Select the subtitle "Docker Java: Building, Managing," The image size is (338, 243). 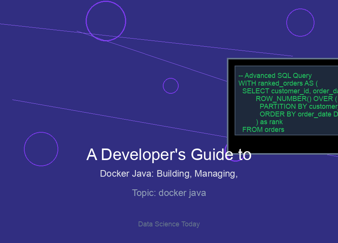pos(169,174)
